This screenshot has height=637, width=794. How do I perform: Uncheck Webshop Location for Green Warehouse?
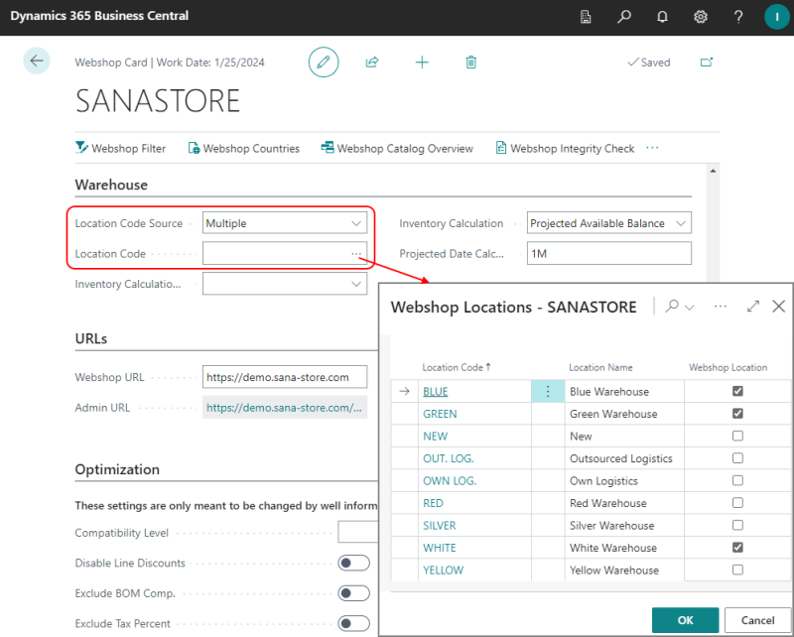coord(737,414)
